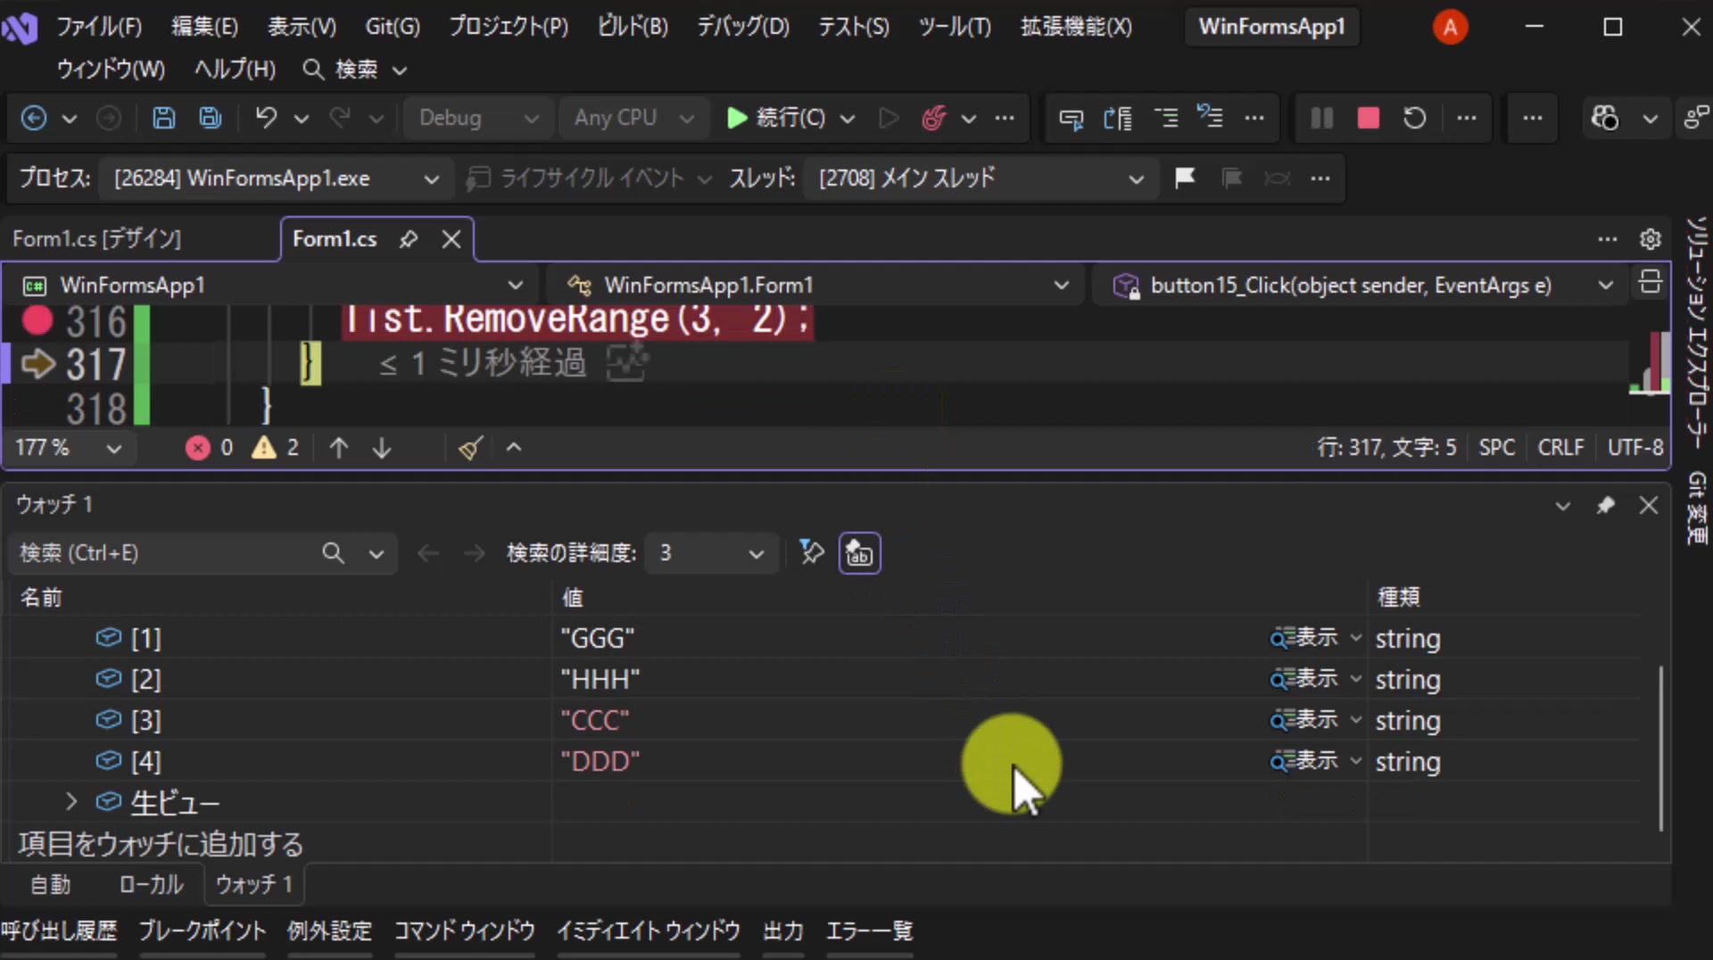Open the Any CPU platform dropdown
The height and width of the screenshot is (960, 1713).
tap(633, 118)
